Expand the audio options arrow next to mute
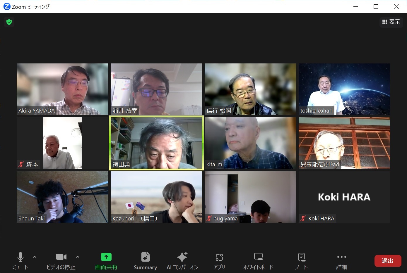This screenshot has width=407, height=273. (35, 257)
